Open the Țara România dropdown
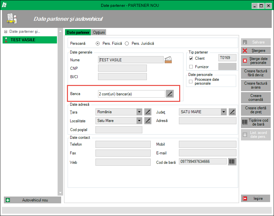274x216 pixels. (139, 112)
